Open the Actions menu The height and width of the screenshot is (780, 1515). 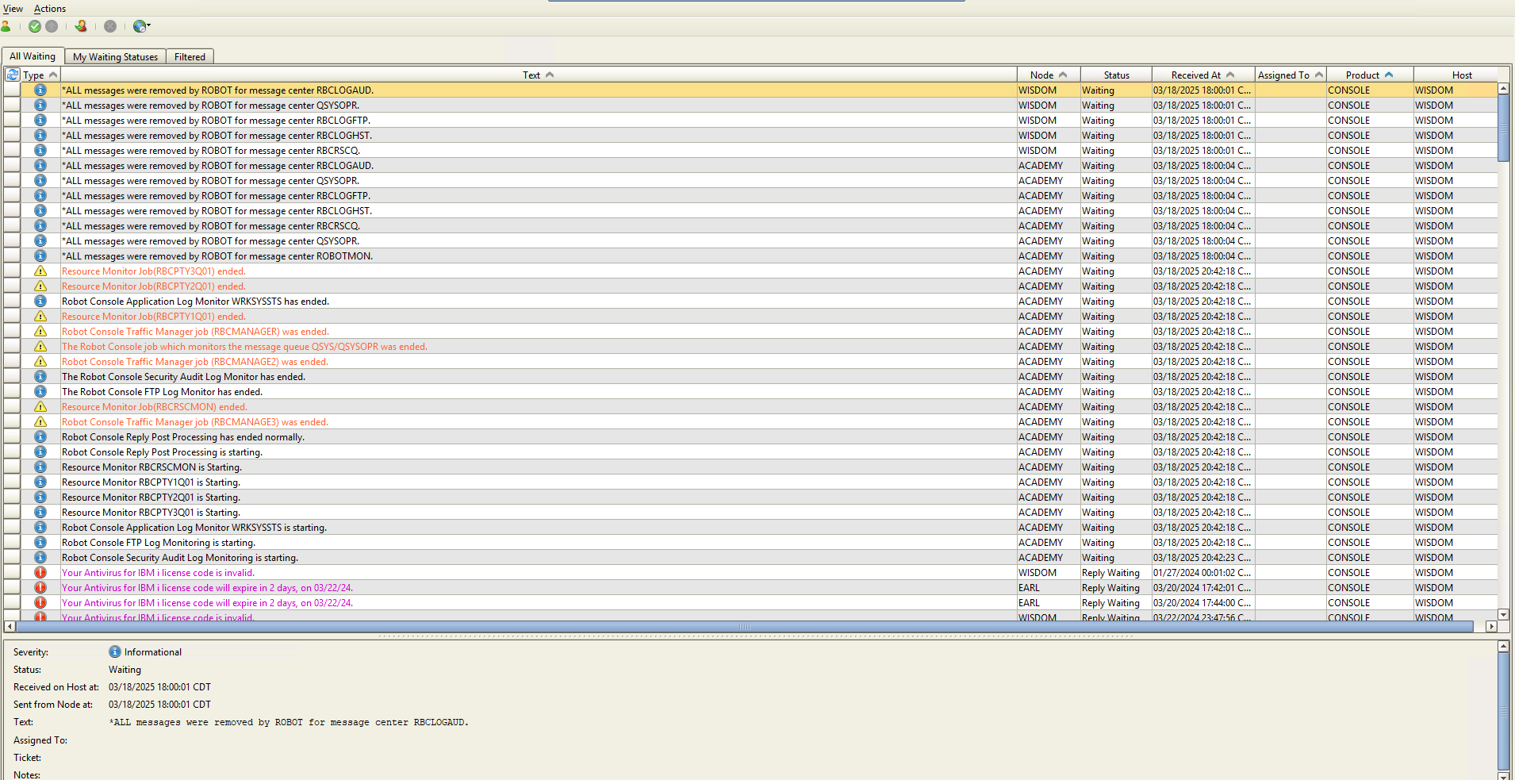tap(50, 9)
